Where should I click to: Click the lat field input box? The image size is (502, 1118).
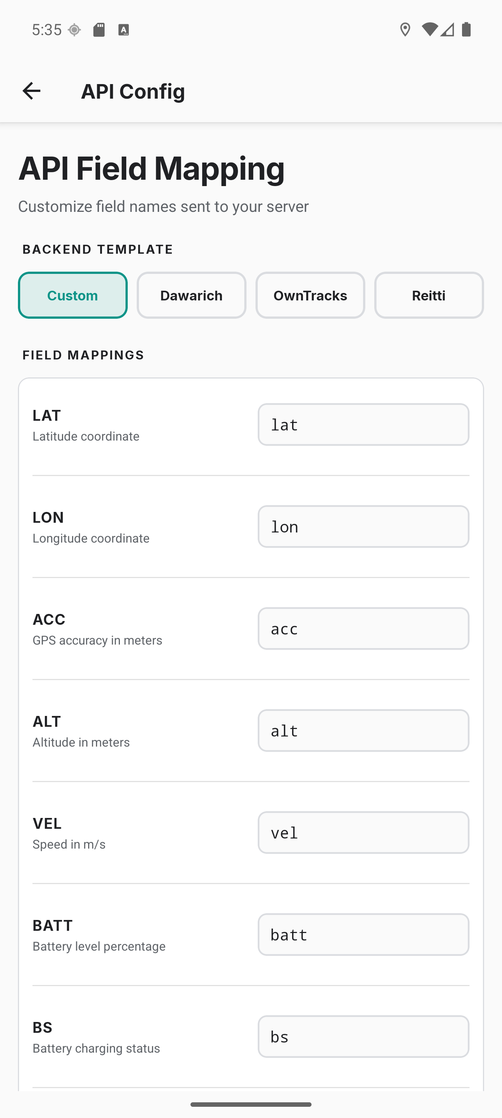click(363, 424)
